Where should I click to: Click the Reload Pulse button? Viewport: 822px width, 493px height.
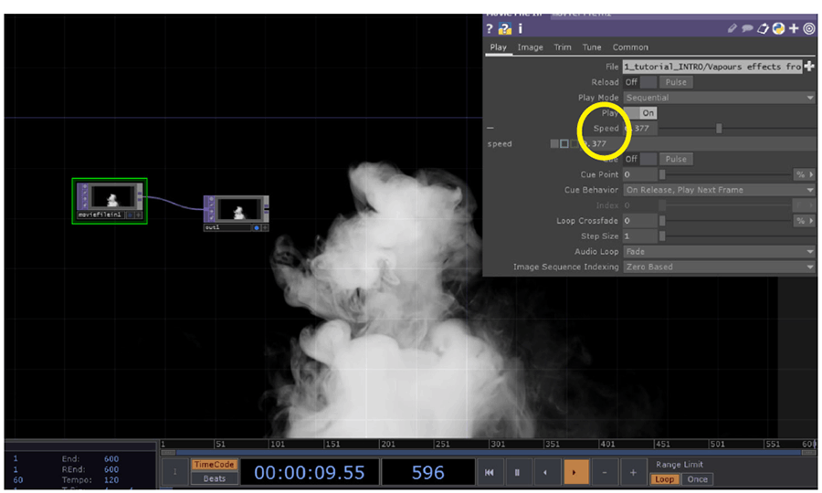(x=676, y=82)
